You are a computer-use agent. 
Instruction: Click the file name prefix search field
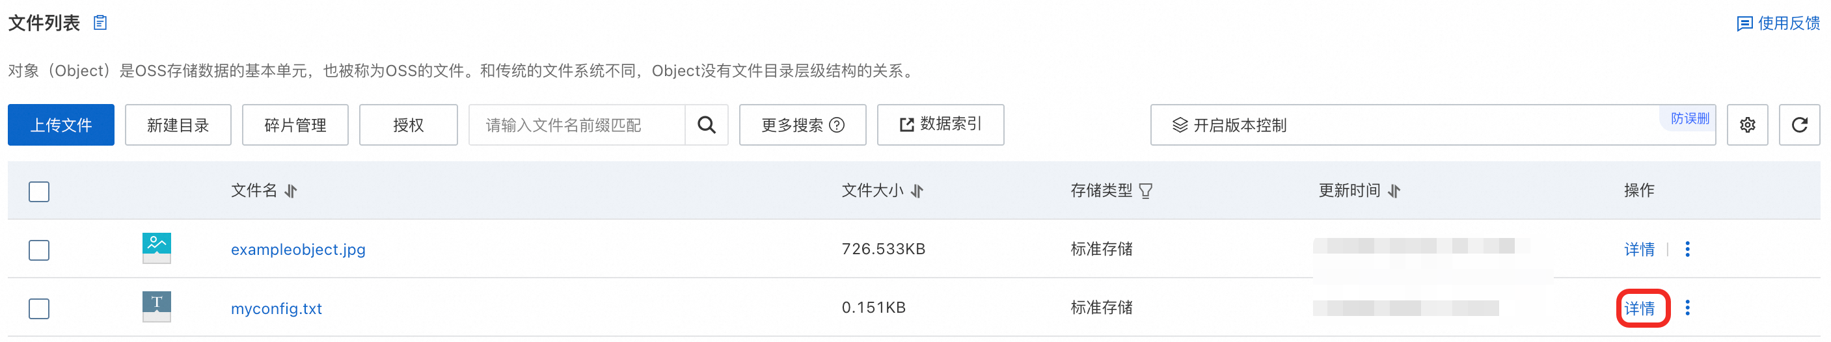click(x=576, y=125)
